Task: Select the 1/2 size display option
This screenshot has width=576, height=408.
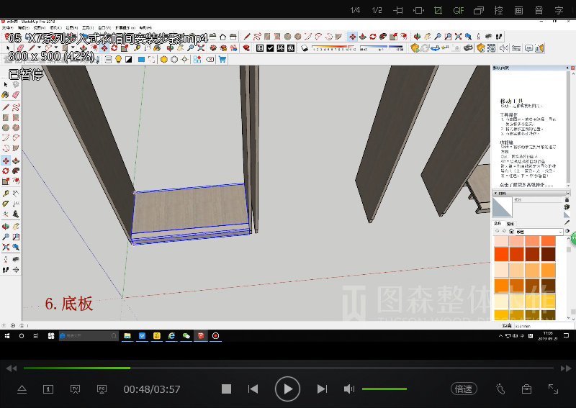Action: 377,10
